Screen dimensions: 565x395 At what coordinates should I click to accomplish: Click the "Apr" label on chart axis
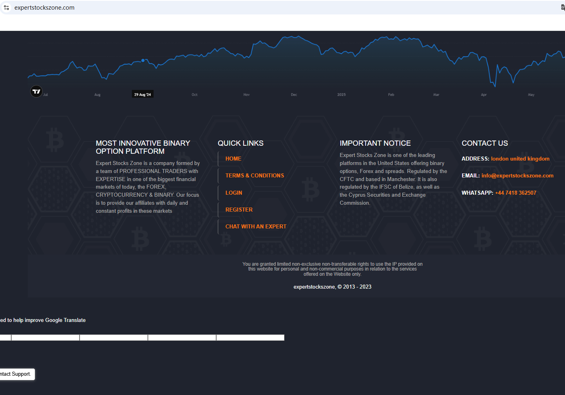[x=484, y=95]
